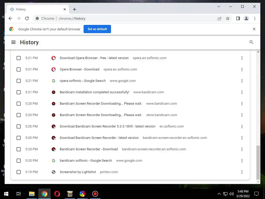Open Windows Start menu
This screenshot has height=199, width=265.
point(6,194)
